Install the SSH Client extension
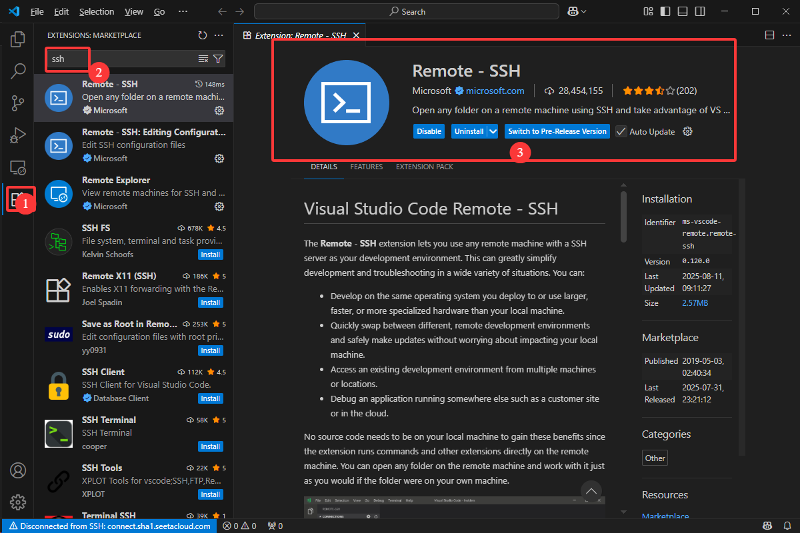 coord(211,398)
